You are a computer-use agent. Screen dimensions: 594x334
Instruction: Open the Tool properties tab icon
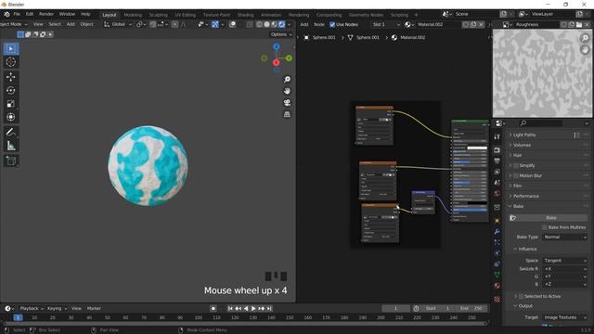pyautogui.click(x=497, y=136)
